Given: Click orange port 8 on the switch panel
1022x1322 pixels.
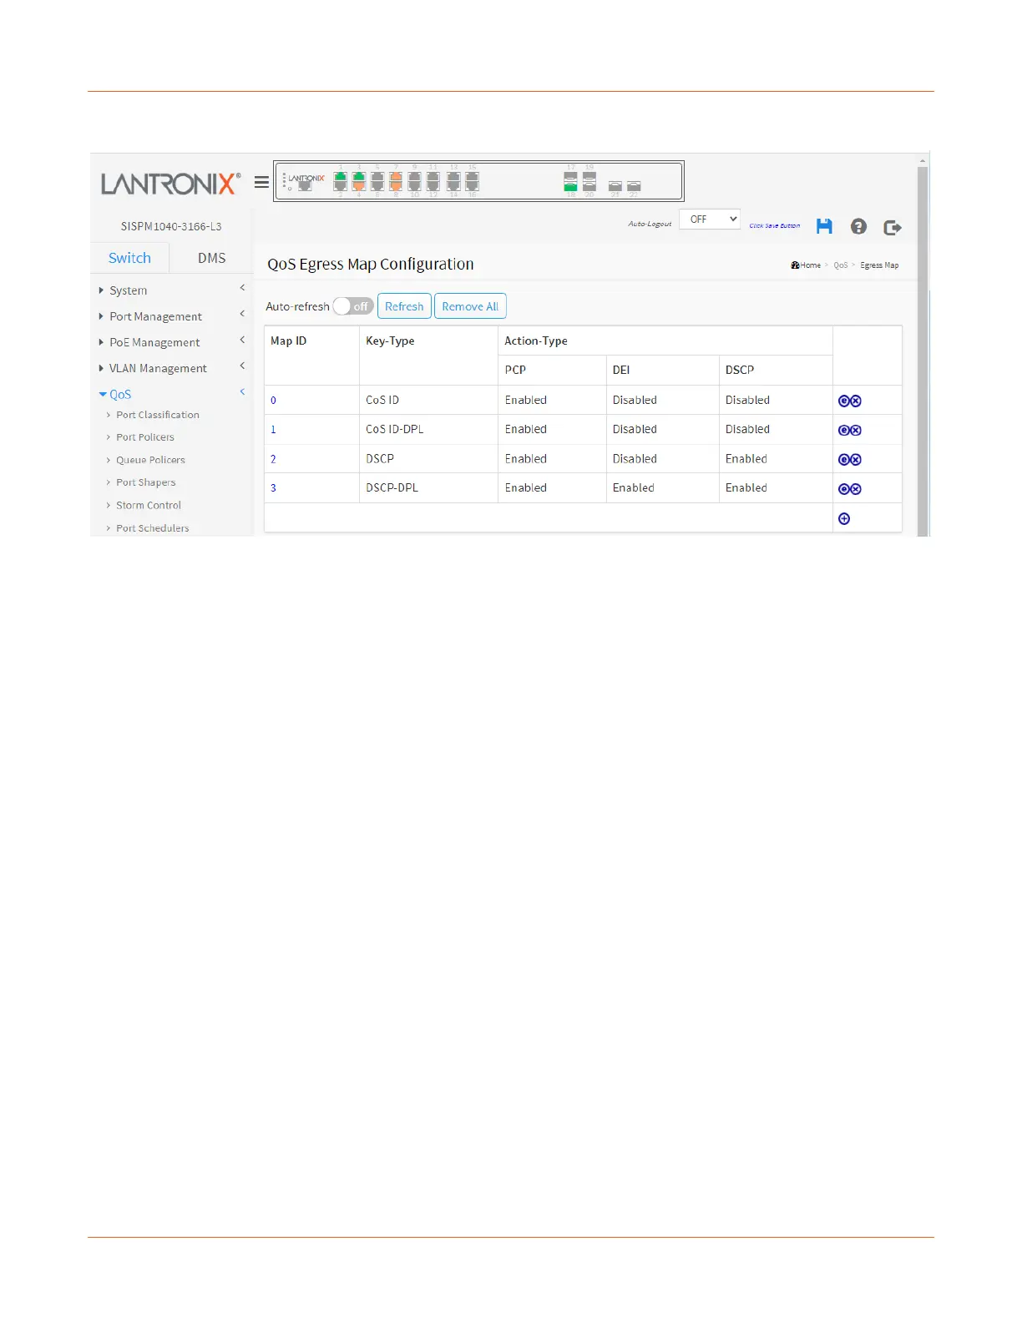Looking at the screenshot, I should [396, 184].
